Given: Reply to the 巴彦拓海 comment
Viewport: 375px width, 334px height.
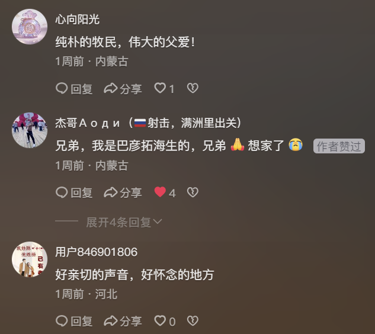Looking at the screenshot, I should (74, 192).
